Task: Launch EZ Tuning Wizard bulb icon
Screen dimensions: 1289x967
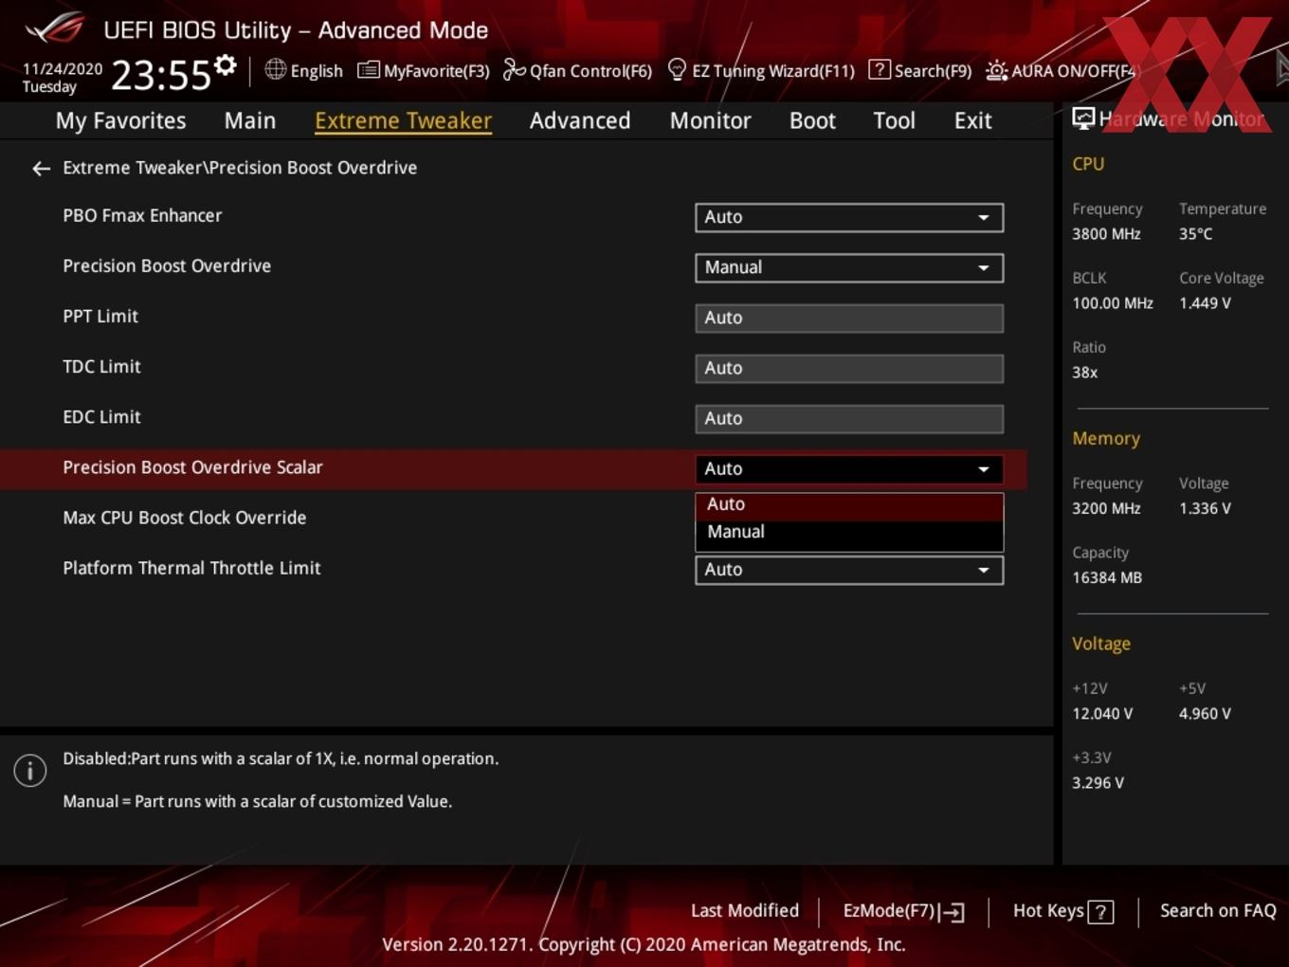Action: click(677, 69)
